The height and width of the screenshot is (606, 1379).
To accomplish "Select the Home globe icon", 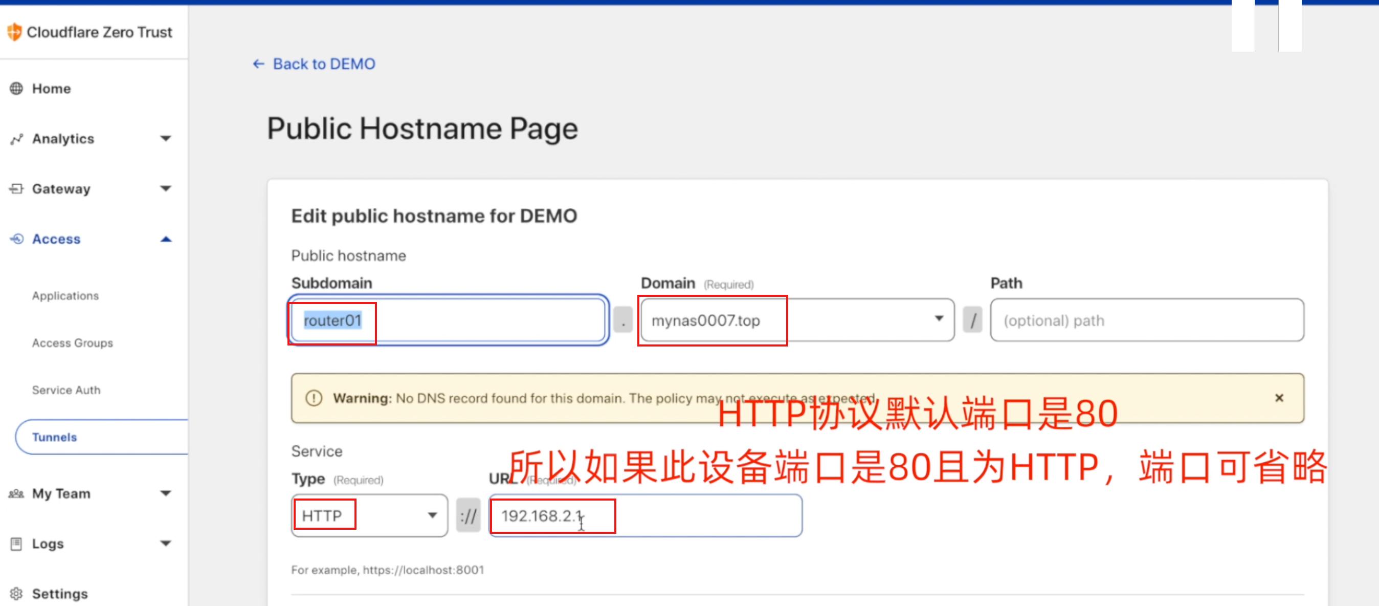I will click(x=16, y=88).
